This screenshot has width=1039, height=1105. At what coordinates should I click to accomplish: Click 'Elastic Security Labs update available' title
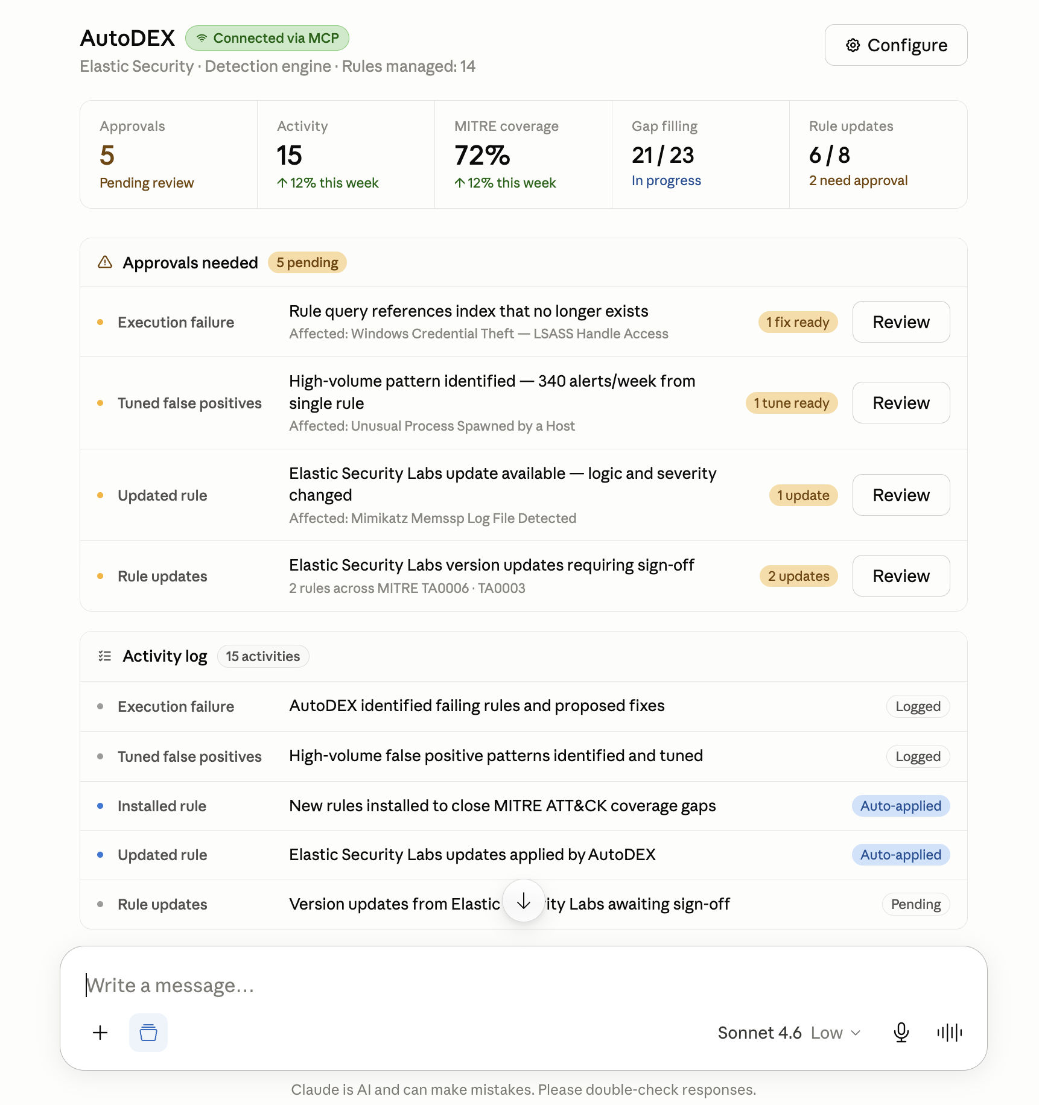[503, 484]
